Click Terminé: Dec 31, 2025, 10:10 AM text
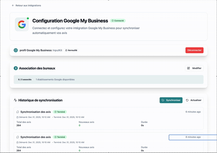This screenshot has width=217, height=153. tap(69, 142)
